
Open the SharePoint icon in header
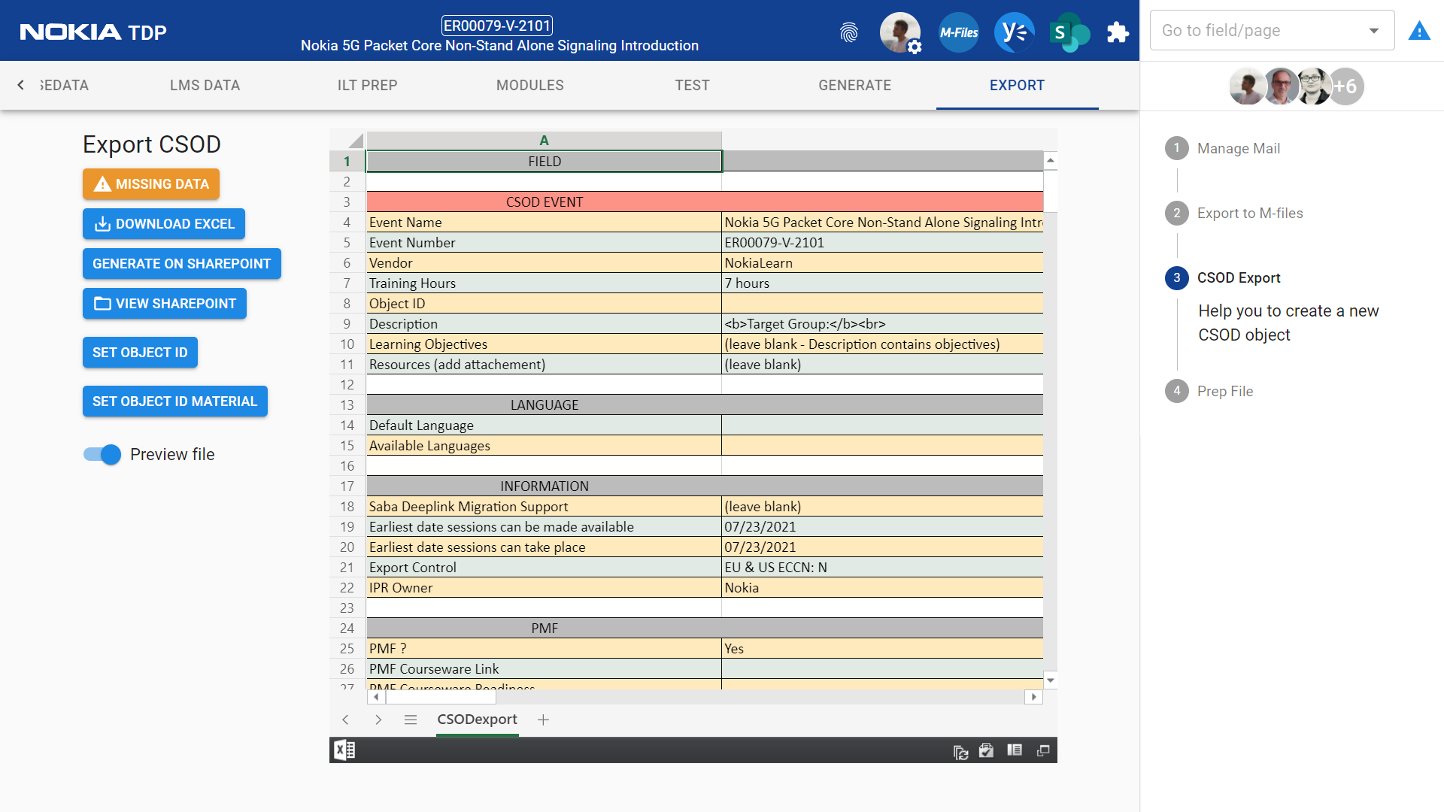pos(1068,32)
